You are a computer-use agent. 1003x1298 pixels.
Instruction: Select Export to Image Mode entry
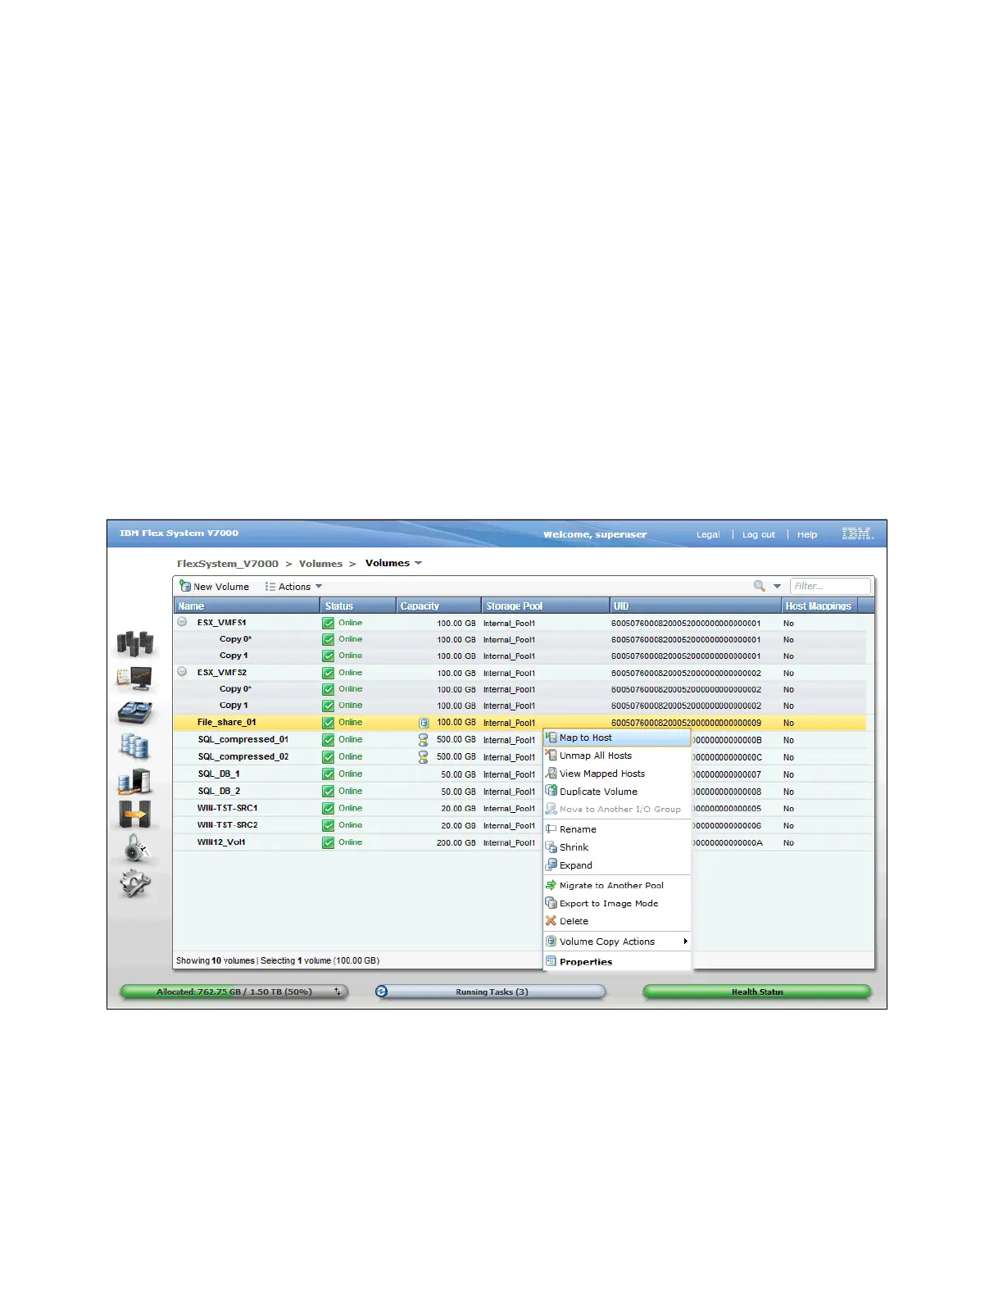618,903
